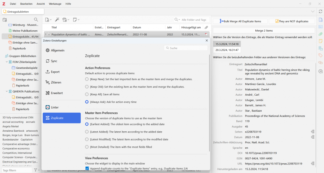Image resolution: width=324 pixels, height=173 pixels.
Task: Open the abstract section icon in sidebar
Action: (321, 27)
